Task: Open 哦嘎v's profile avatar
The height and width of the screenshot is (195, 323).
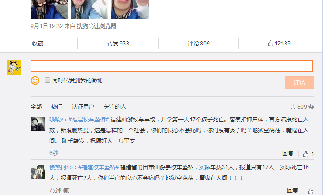Action: pyautogui.click(x=38, y=124)
